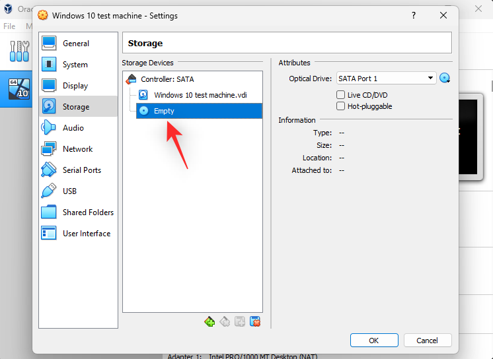Click the hard disk icon beside the .vdi
The image size is (493, 359).
[143, 95]
